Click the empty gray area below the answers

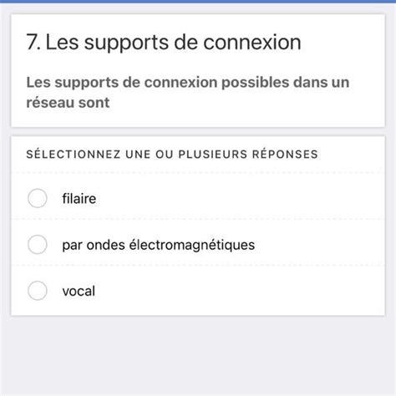click(x=198, y=357)
